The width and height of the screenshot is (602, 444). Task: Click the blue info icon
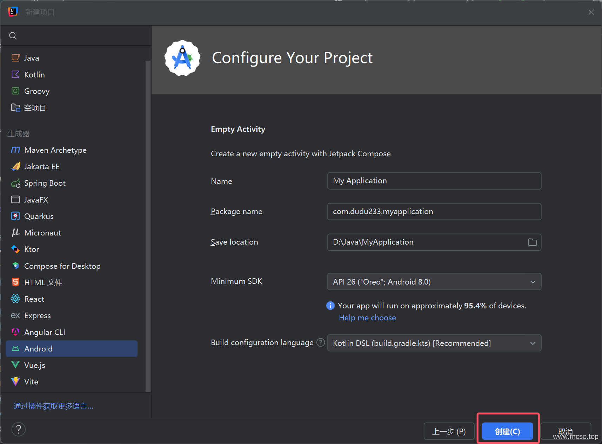click(330, 306)
